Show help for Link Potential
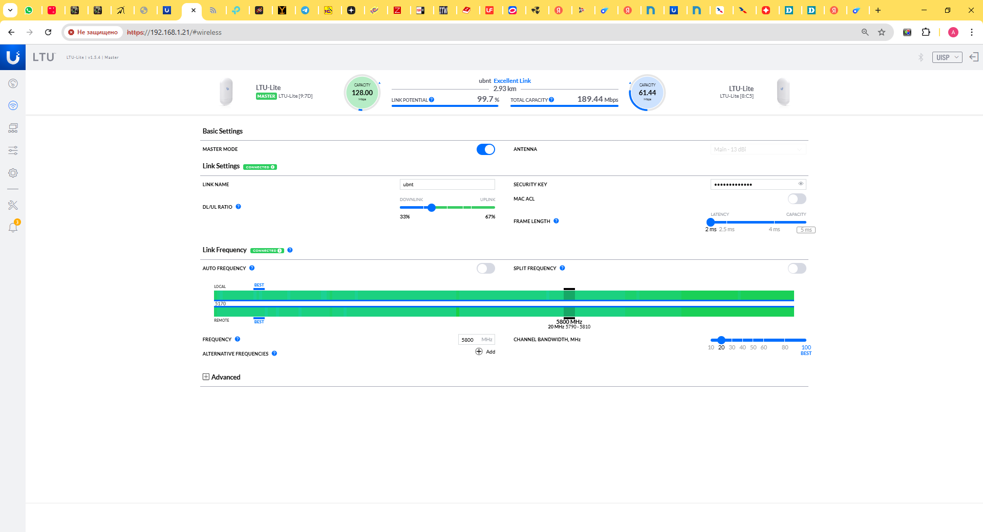983x532 pixels. tap(432, 100)
